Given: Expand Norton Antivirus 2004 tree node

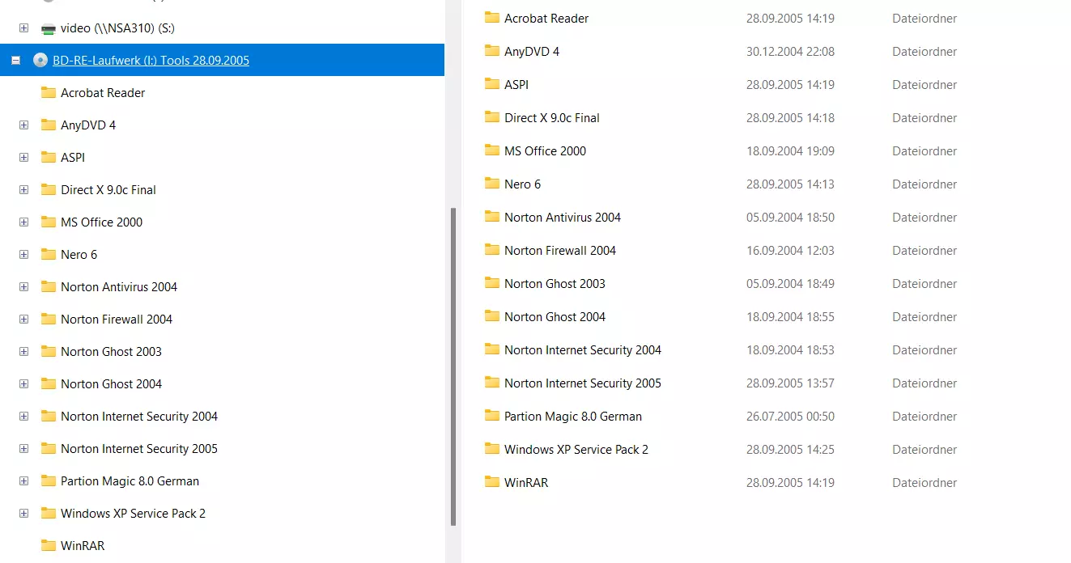Looking at the screenshot, I should tap(23, 286).
